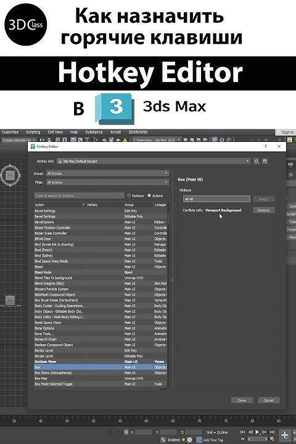296x444 pixels.
Task: Click the X coordinate field
Action: pos(143,432)
